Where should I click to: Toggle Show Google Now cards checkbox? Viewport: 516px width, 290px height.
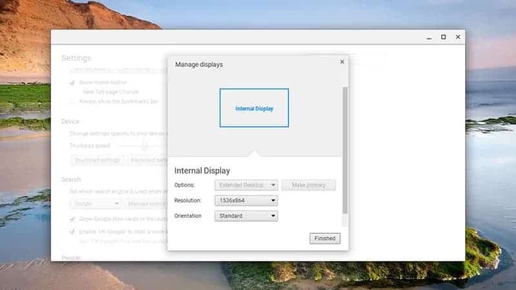[72, 220]
